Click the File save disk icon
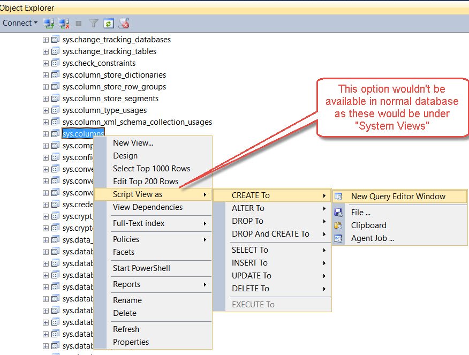469x355 pixels. [338, 213]
